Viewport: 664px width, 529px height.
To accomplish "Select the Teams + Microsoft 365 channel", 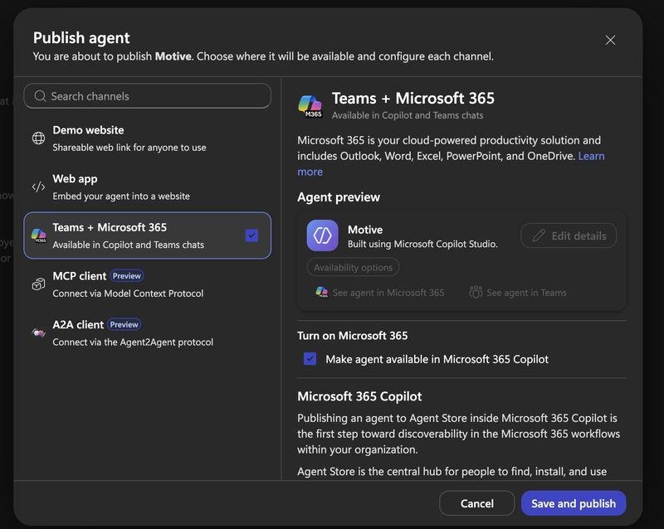I will coord(148,235).
